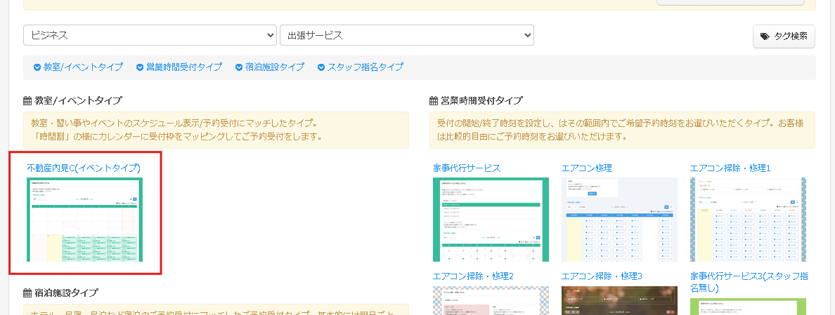The image size is (835, 315).
Task: Select エアコン掃除・修理2 preview thumbnail
Action: pos(491,301)
